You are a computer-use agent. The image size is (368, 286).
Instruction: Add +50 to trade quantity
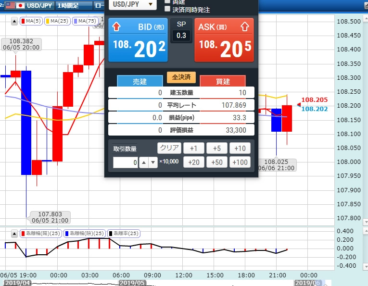tap(217, 162)
